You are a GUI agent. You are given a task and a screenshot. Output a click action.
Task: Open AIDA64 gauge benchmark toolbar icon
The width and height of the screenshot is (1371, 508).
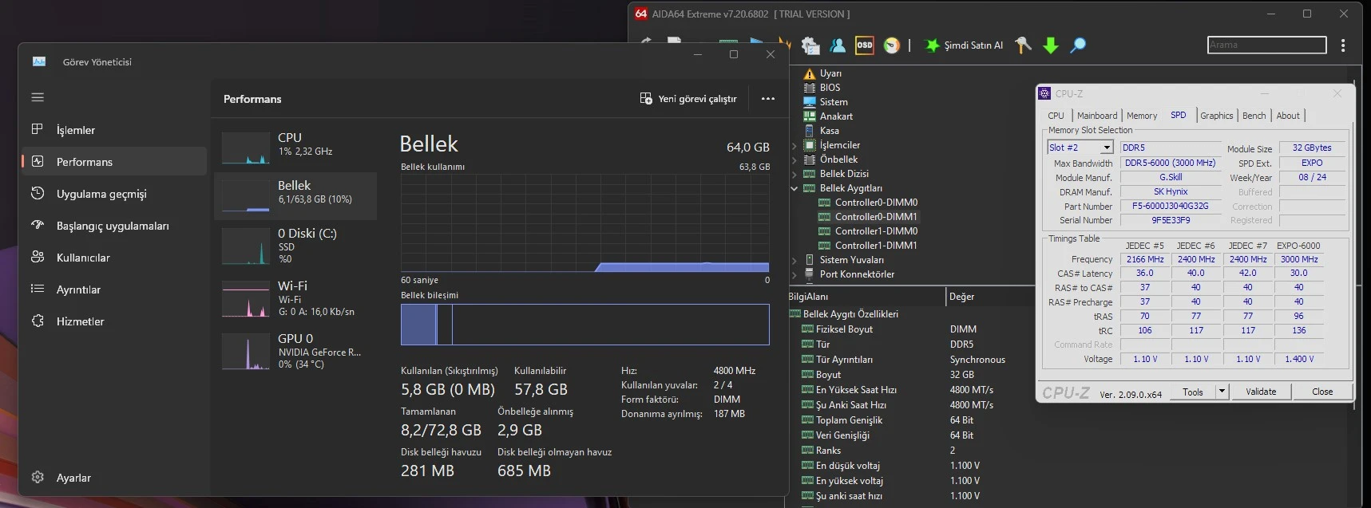(892, 45)
